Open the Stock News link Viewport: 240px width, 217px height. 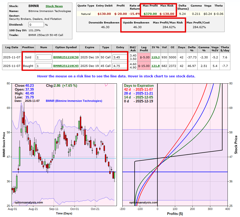pyautogui.click(x=54, y=6)
